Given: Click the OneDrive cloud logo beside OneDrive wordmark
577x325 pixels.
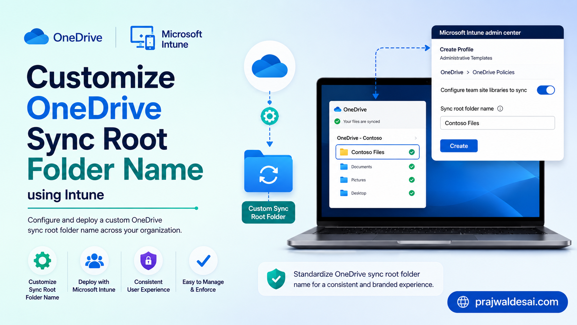Looking at the screenshot, I should point(37,37).
